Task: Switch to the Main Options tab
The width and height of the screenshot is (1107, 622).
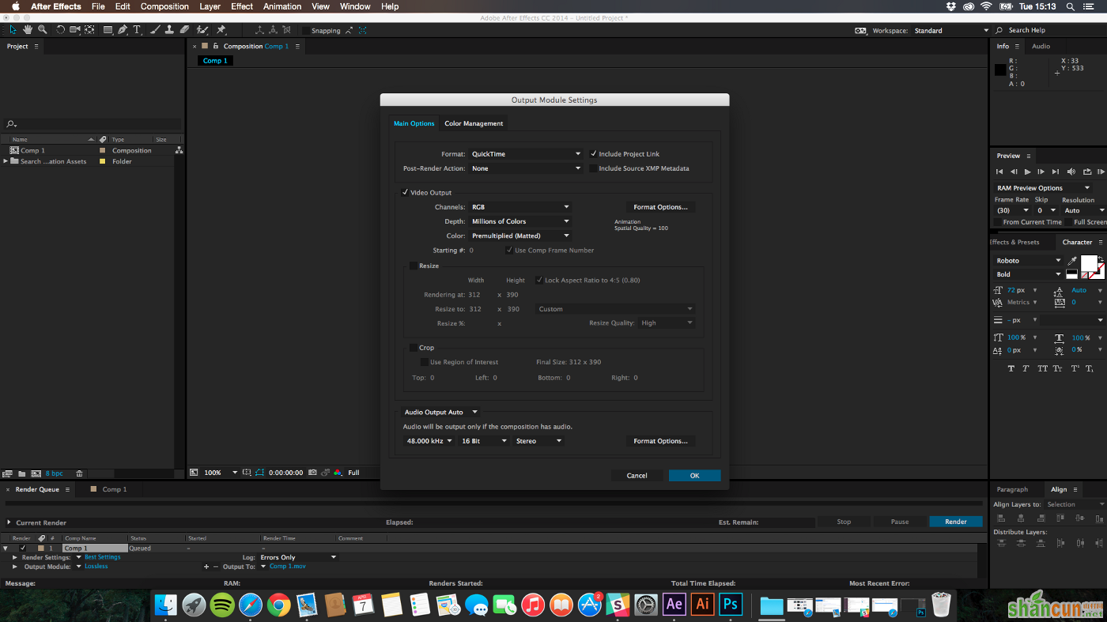Action: coord(414,123)
